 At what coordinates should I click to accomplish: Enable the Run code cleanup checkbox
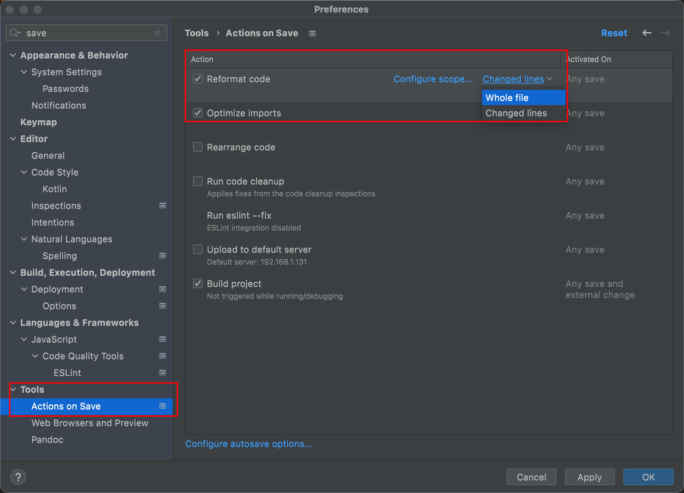pyautogui.click(x=198, y=181)
